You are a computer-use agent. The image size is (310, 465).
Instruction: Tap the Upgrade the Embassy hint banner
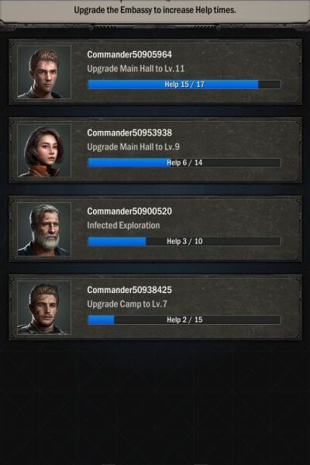coord(155,10)
